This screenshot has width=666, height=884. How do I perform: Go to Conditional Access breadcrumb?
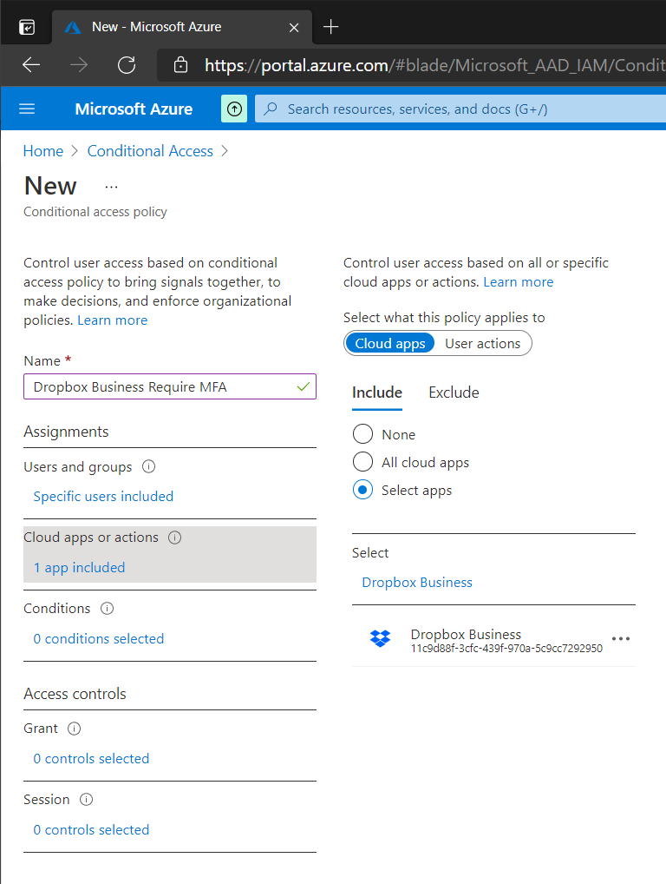pos(150,151)
